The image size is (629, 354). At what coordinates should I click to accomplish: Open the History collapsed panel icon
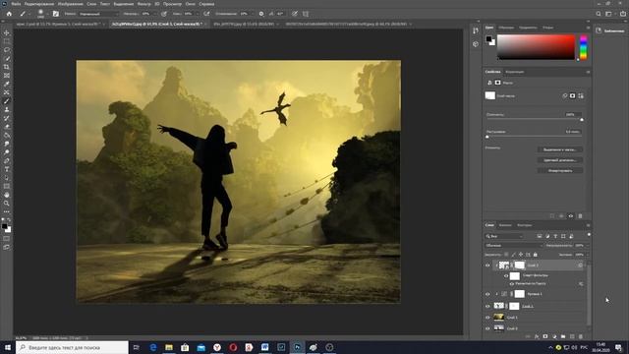click(476, 30)
